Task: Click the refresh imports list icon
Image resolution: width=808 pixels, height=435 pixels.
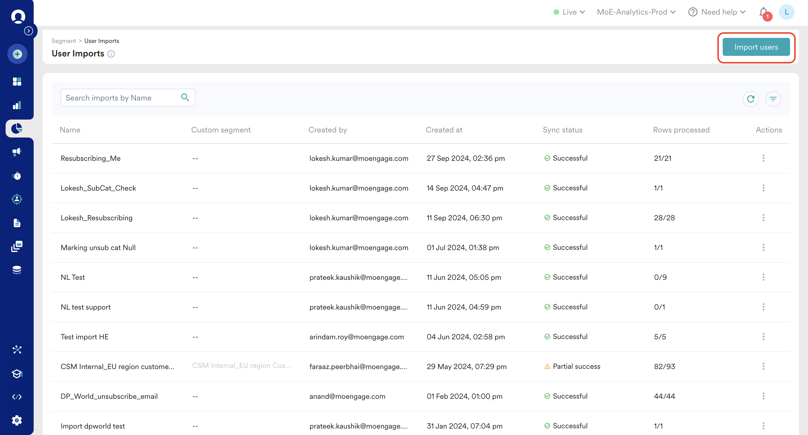Action: tap(750, 99)
